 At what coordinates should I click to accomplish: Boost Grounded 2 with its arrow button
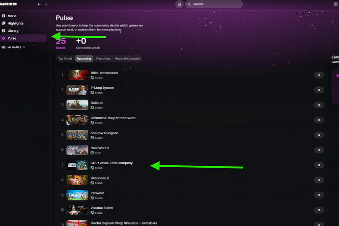click(x=319, y=180)
